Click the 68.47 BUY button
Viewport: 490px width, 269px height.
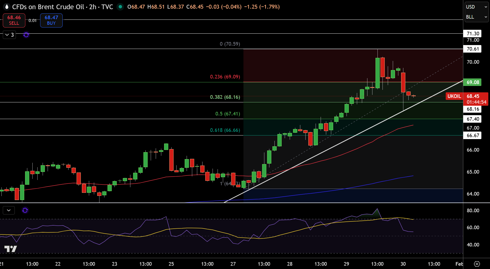click(51, 20)
